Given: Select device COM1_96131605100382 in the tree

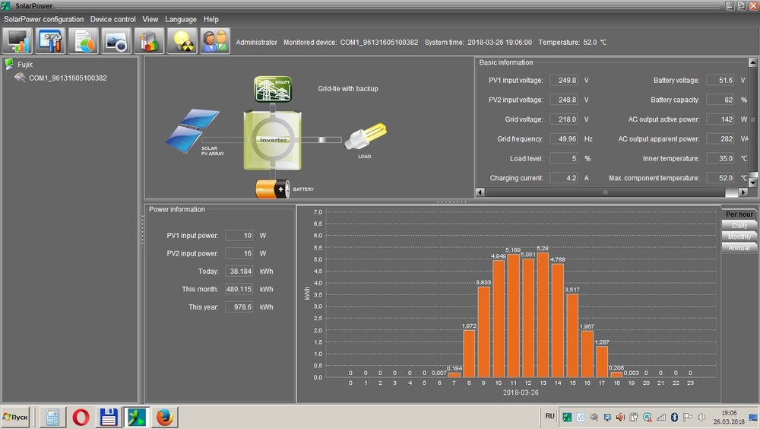Looking at the screenshot, I should click(68, 78).
